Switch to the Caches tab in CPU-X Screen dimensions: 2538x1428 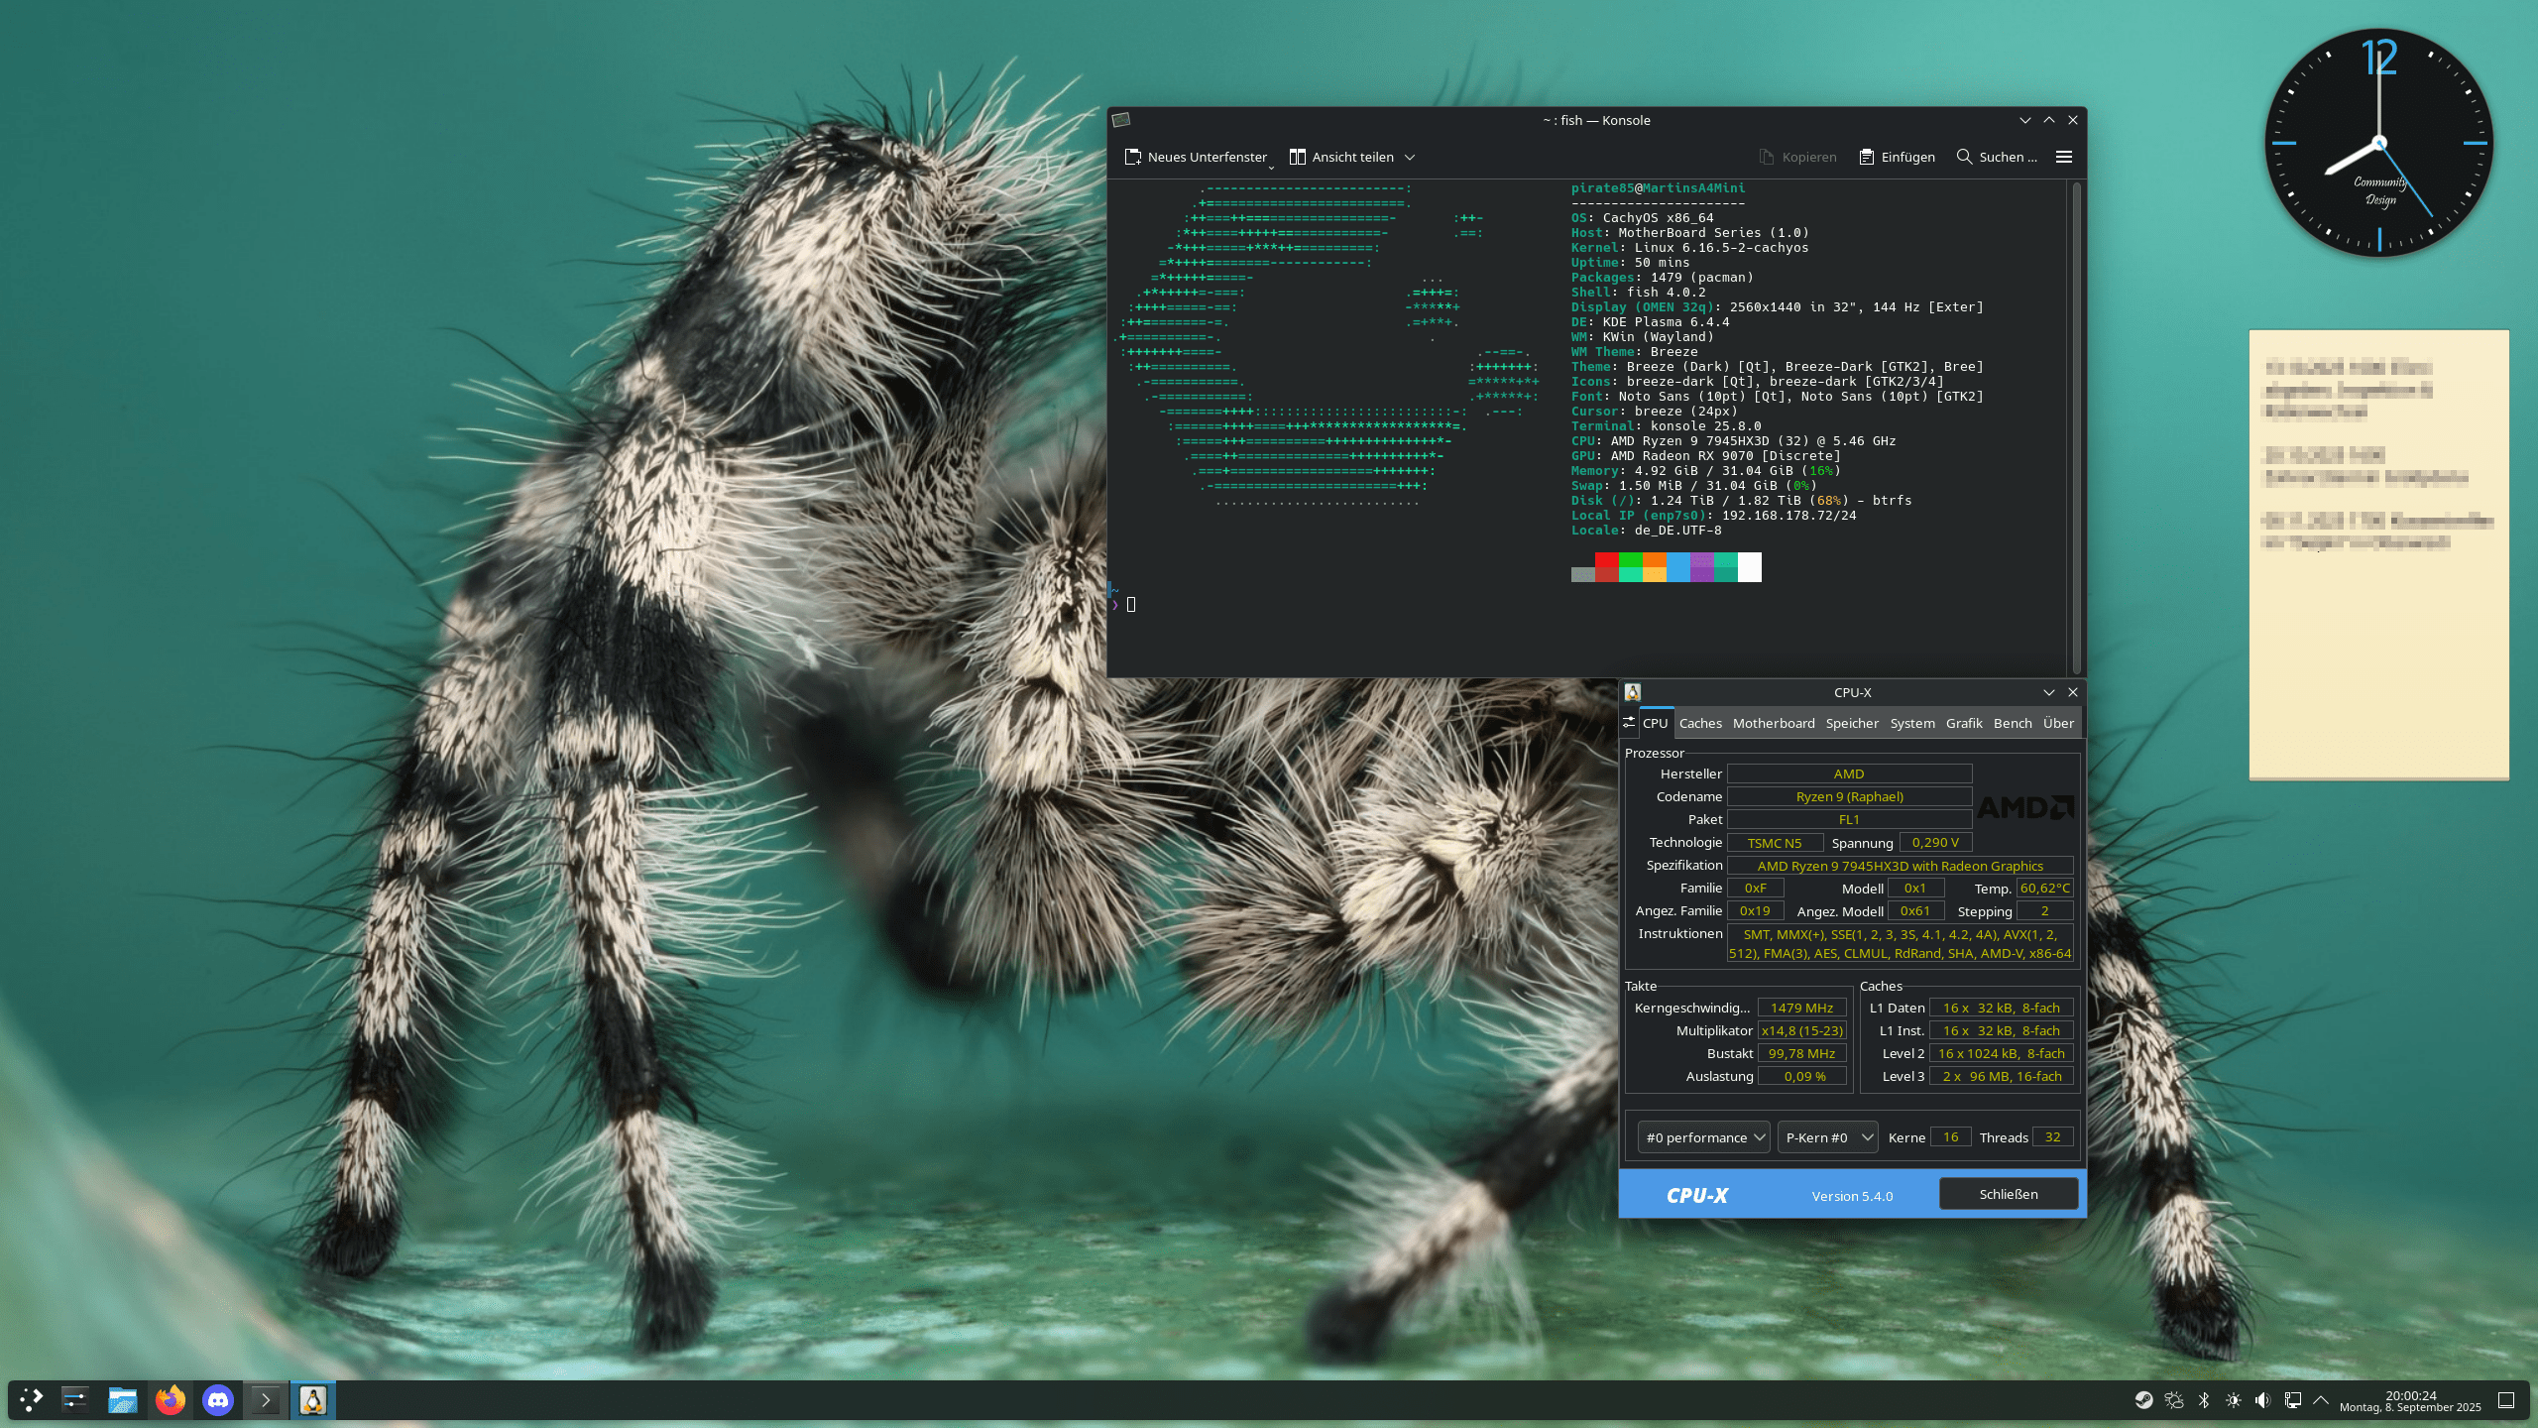coord(1700,723)
